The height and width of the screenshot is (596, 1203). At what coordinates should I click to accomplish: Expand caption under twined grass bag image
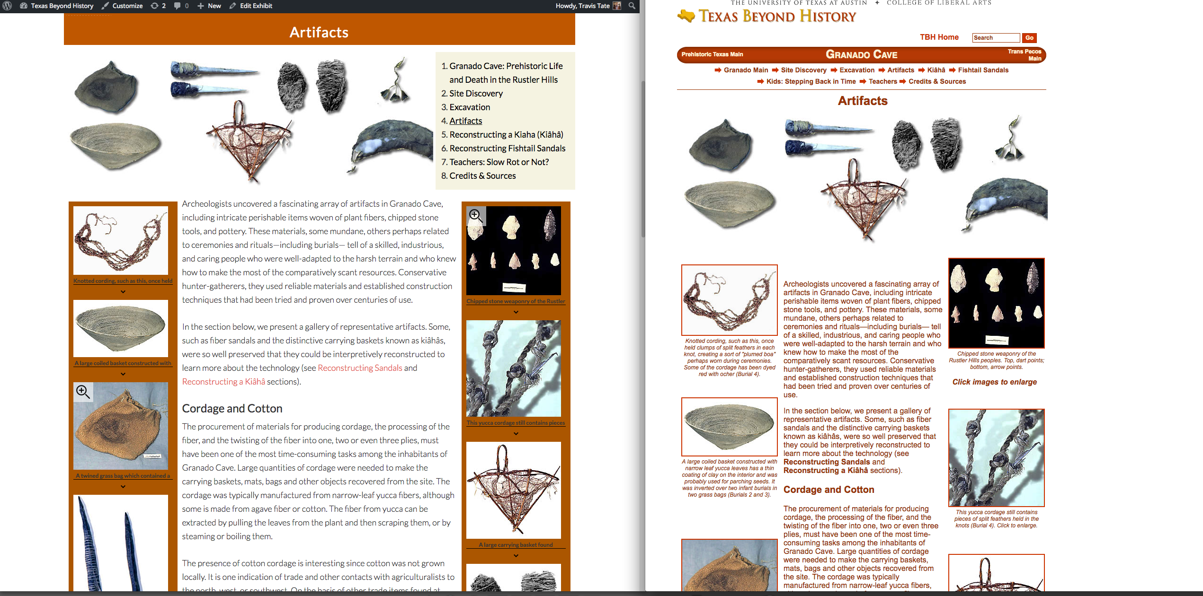tap(123, 487)
